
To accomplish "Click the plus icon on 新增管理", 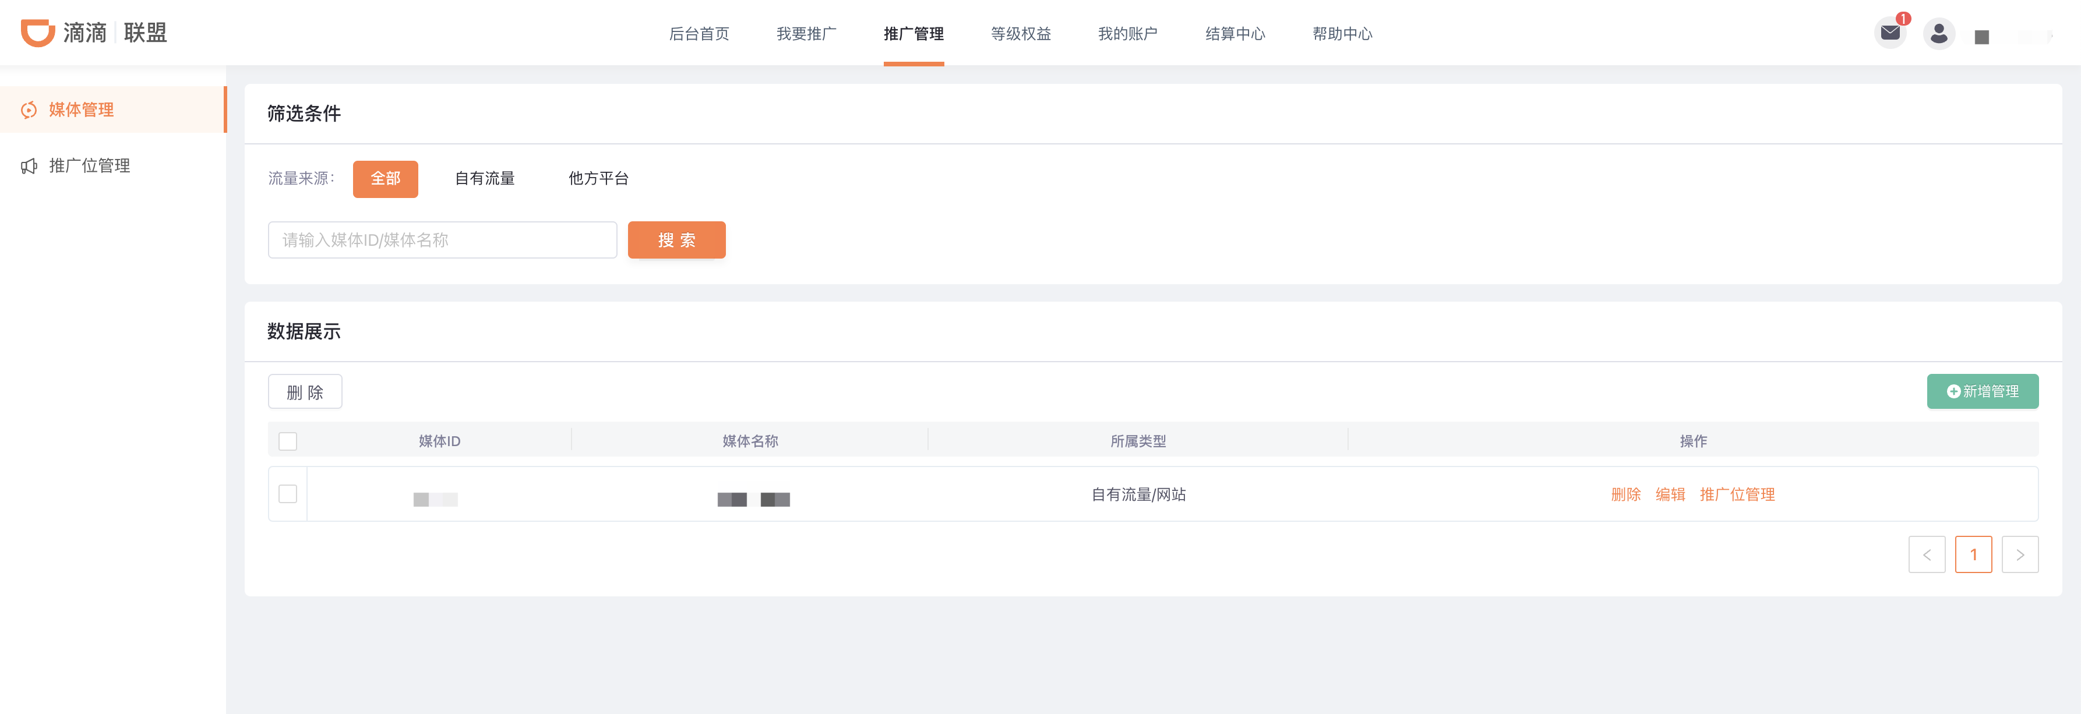I will tap(1953, 392).
